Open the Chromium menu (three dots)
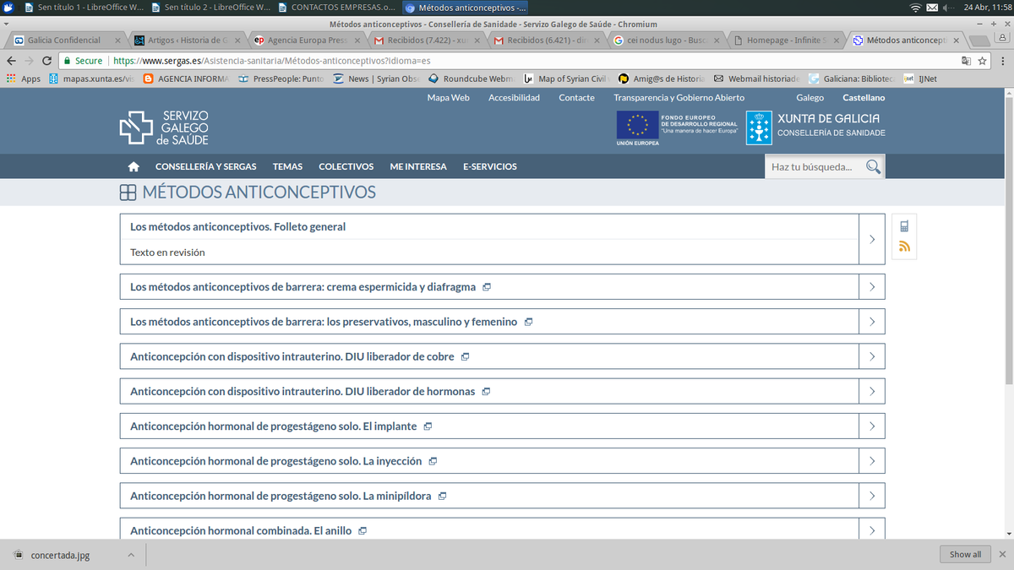Viewport: 1014px width, 570px height. coord(1002,61)
